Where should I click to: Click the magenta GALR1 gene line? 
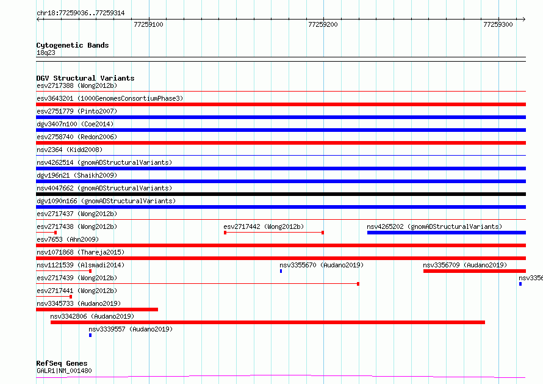(281, 377)
